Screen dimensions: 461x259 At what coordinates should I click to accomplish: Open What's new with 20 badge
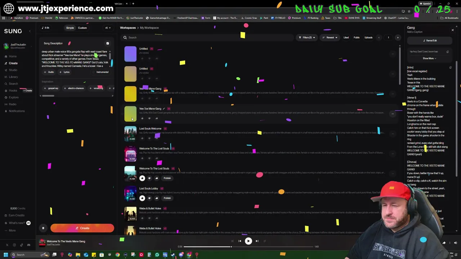point(17,223)
